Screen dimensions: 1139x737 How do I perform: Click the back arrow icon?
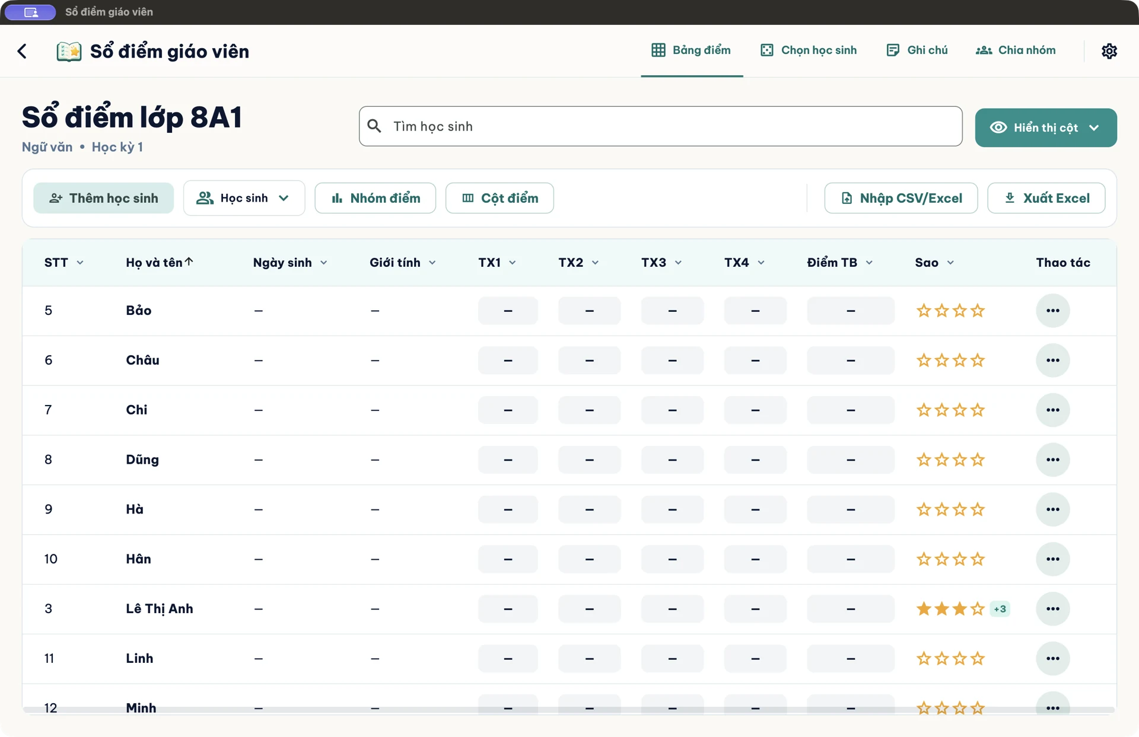22,51
